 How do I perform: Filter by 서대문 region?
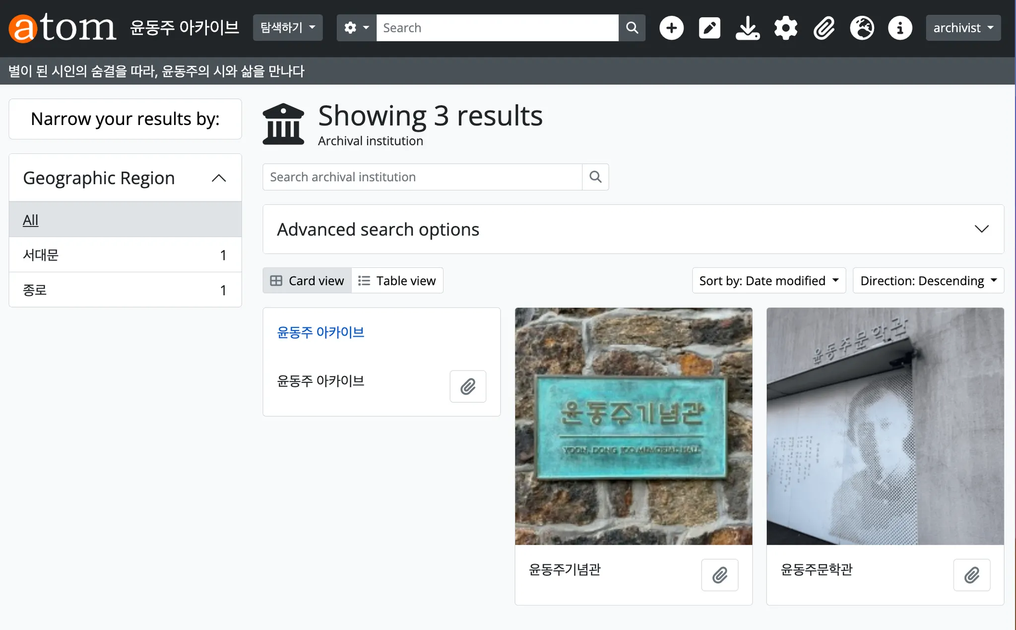click(x=41, y=255)
